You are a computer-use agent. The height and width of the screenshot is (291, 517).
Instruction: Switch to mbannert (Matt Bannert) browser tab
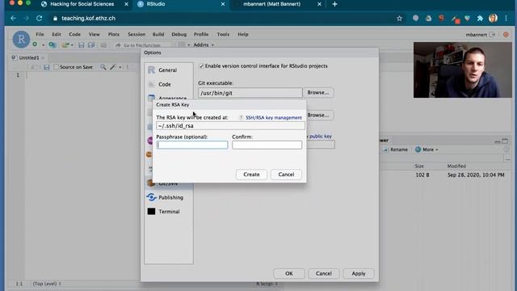click(271, 4)
